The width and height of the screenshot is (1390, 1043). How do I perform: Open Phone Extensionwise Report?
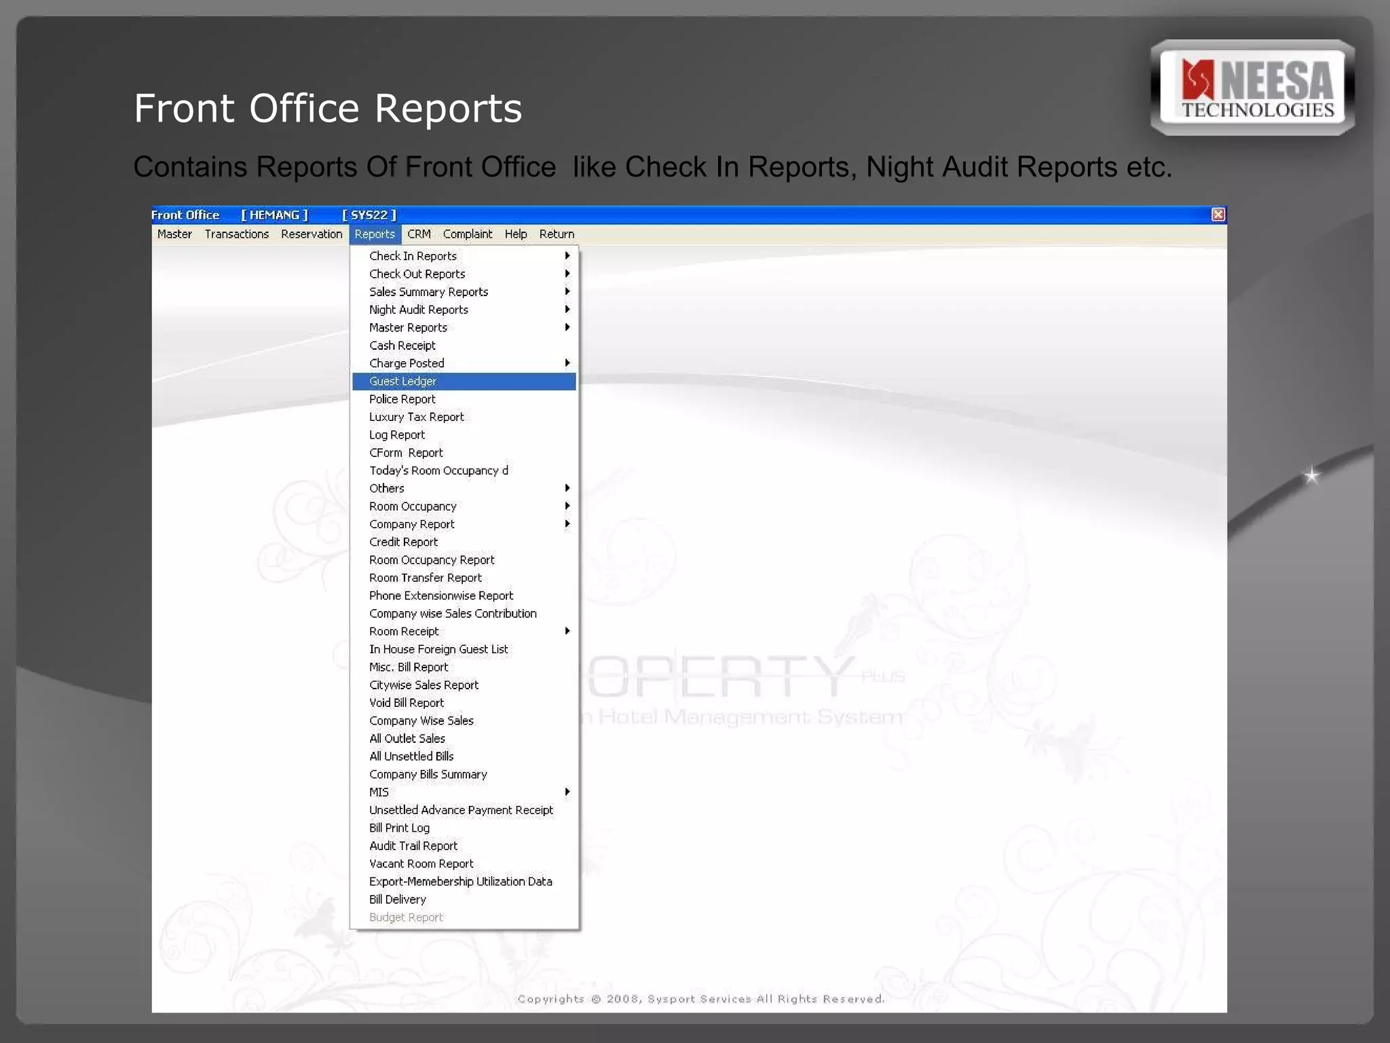click(x=464, y=596)
